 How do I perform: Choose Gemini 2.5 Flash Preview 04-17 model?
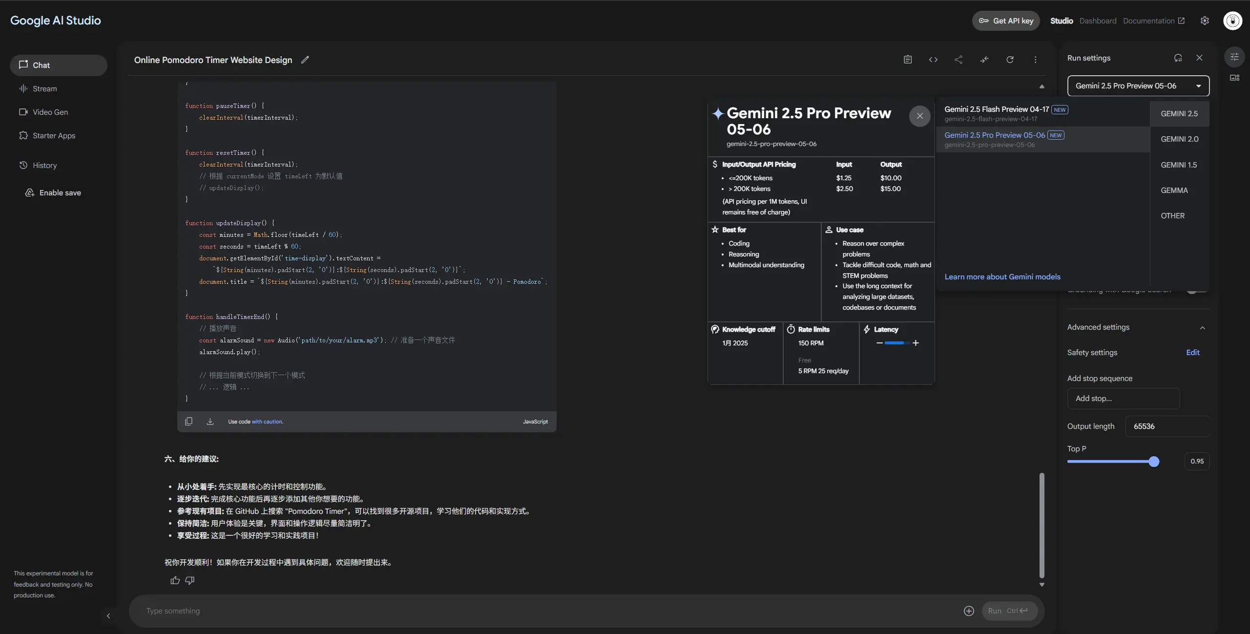[1043, 114]
